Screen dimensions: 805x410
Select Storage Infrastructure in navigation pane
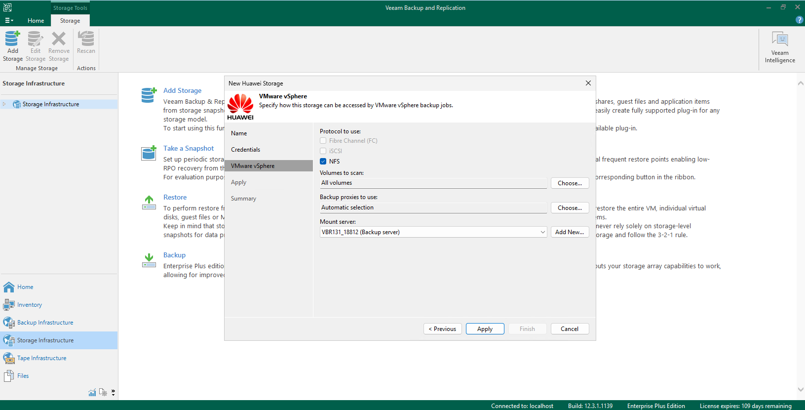[59, 340]
